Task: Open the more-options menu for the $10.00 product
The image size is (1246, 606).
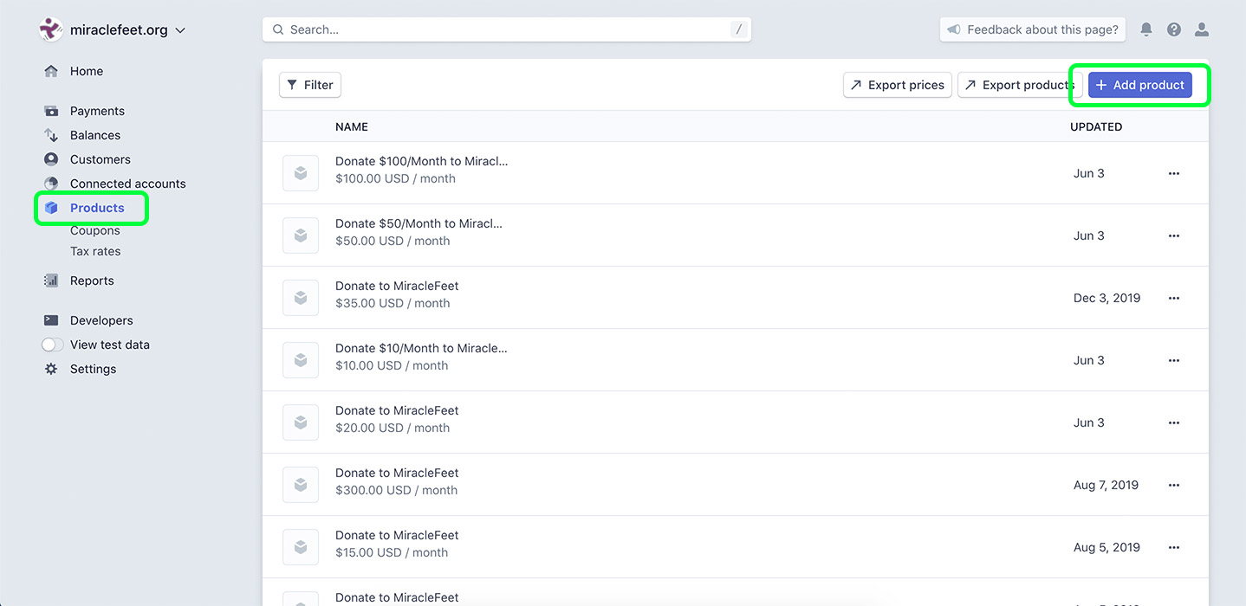Action: coord(1174,360)
